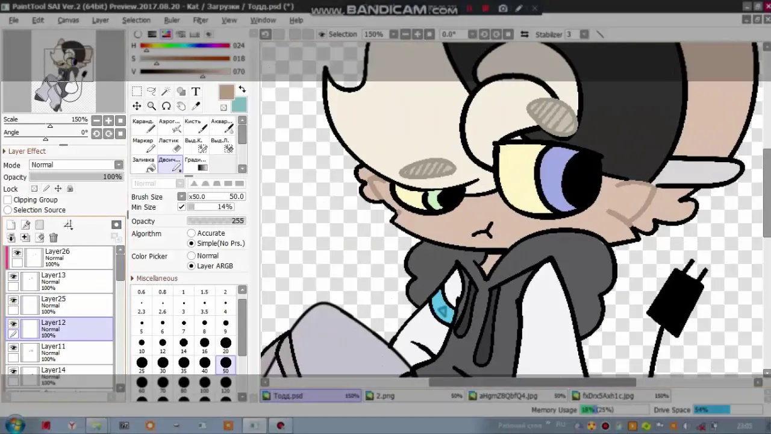Switch to the 2.png document tab
Image resolution: width=771 pixels, height=434 pixels.
point(414,396)
